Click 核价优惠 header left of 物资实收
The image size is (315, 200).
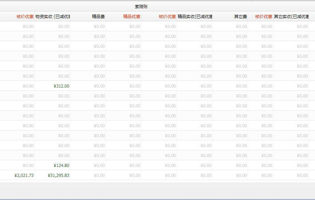tap(25, 16)
